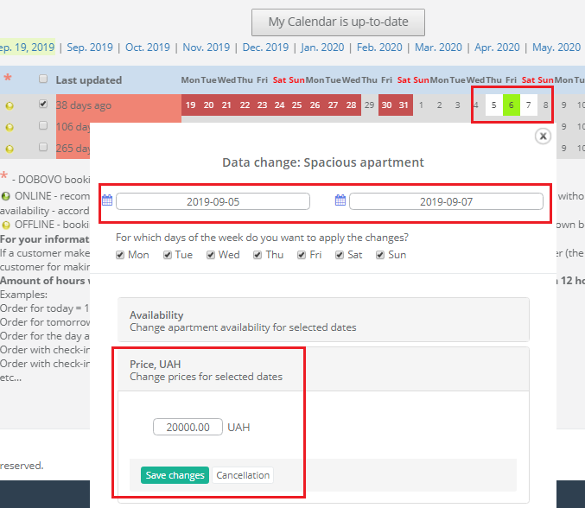Click the price input showing 20000.00
585x508 pixels.
(x=188, y=427)
